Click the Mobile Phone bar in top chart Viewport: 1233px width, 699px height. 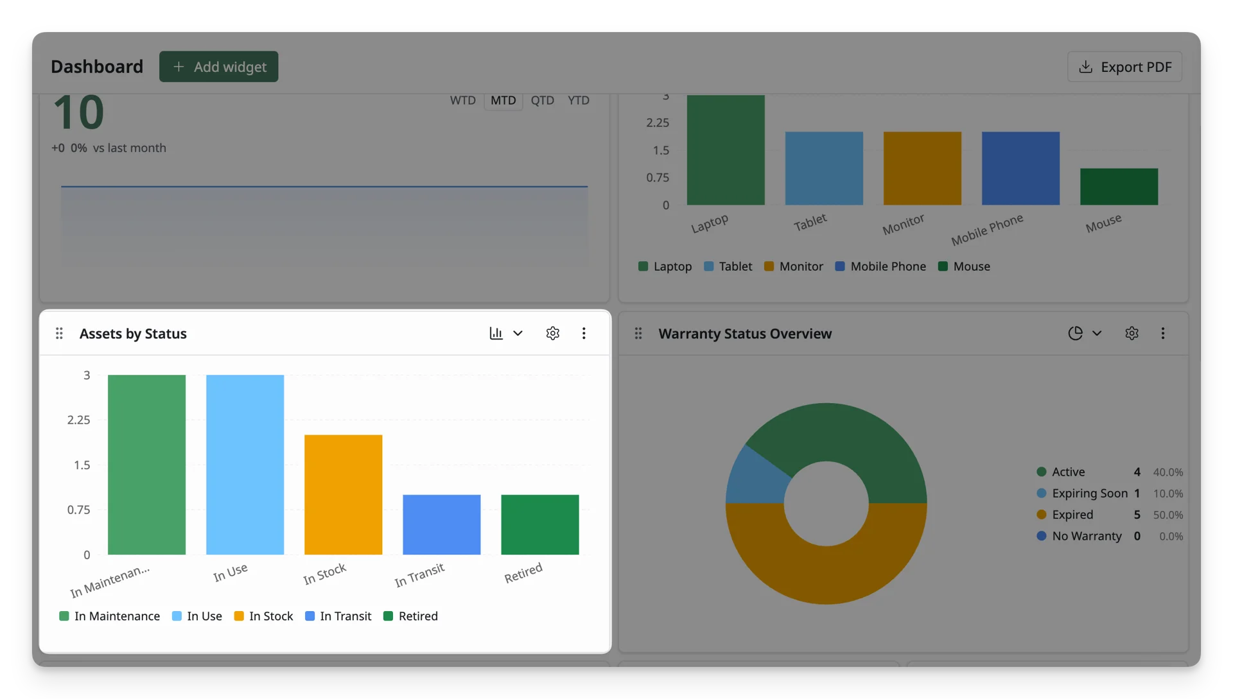pyautogui.click(x=1020, y=169)
